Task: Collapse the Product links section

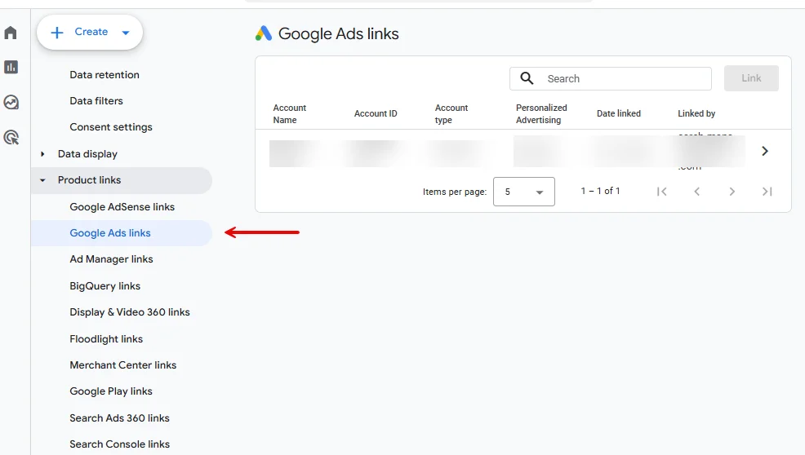Action: pos(42,180)
